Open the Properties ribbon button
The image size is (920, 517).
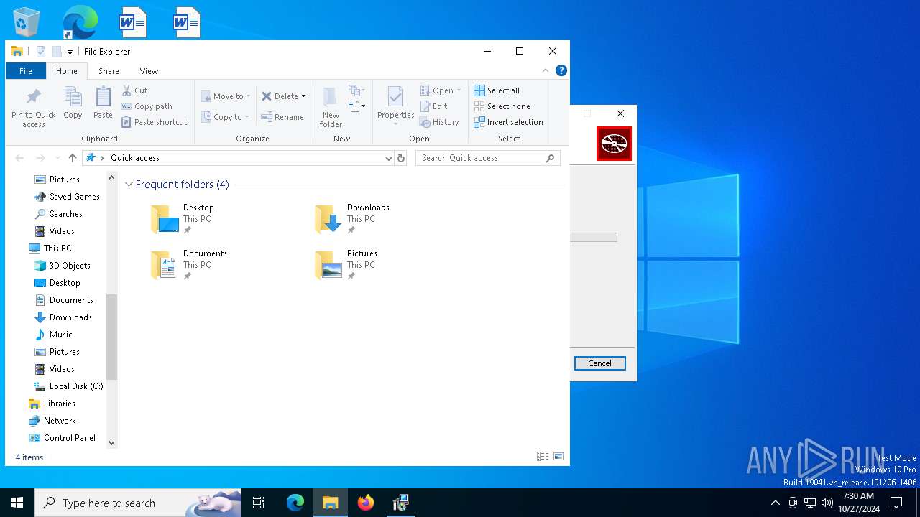point(396,106)
